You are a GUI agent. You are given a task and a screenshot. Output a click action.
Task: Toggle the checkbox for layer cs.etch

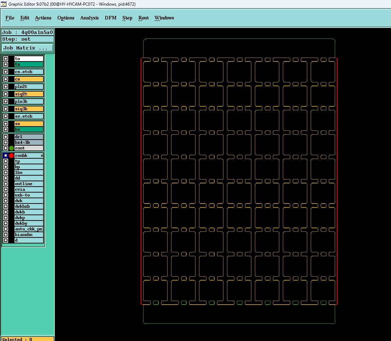click(x=6, y=72)
